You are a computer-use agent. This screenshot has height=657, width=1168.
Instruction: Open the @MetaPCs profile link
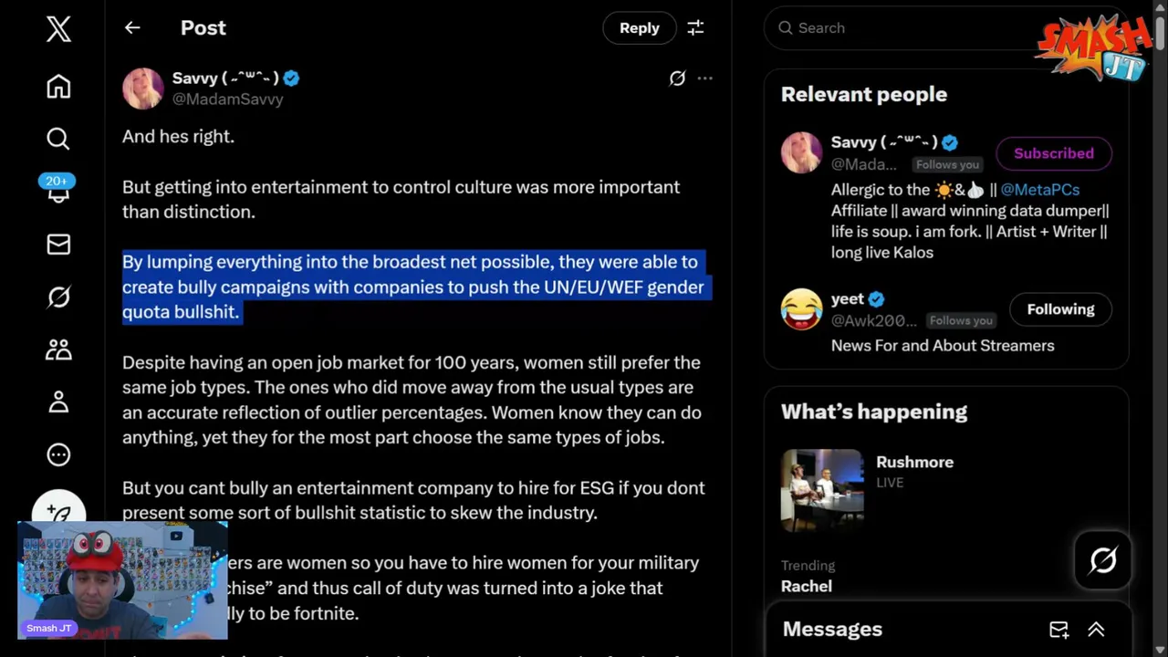[x=1039, y=190]
